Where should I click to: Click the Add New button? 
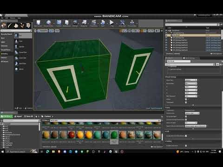[7, 116]
